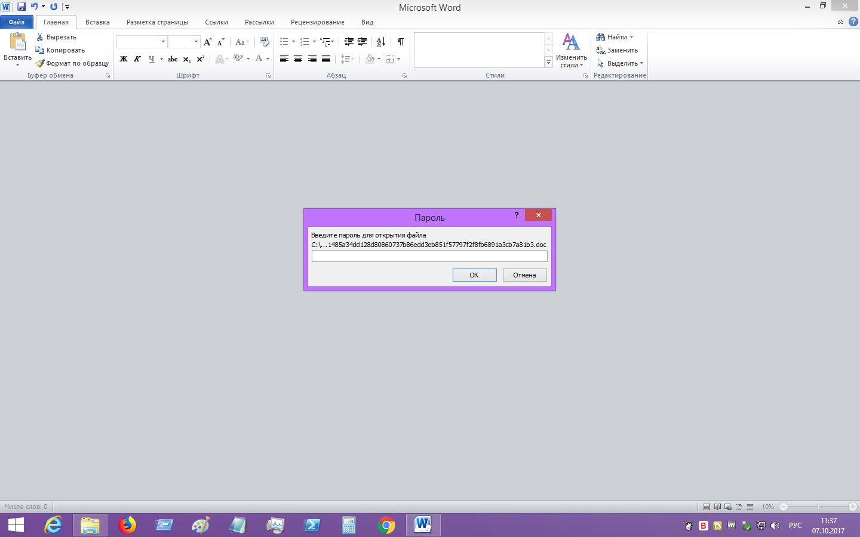Image resolution: width=860 pixels, height=537 pixels.
Task: Click the Increase Indent icon
Action: point(362,42)
